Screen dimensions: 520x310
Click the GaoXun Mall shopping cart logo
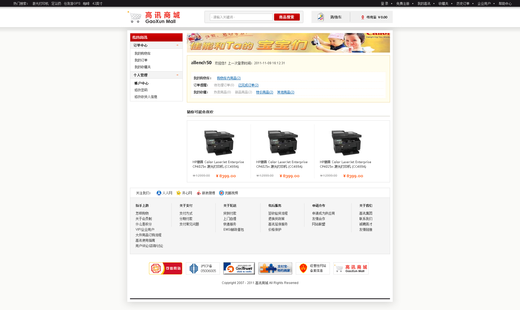[154, 17]
